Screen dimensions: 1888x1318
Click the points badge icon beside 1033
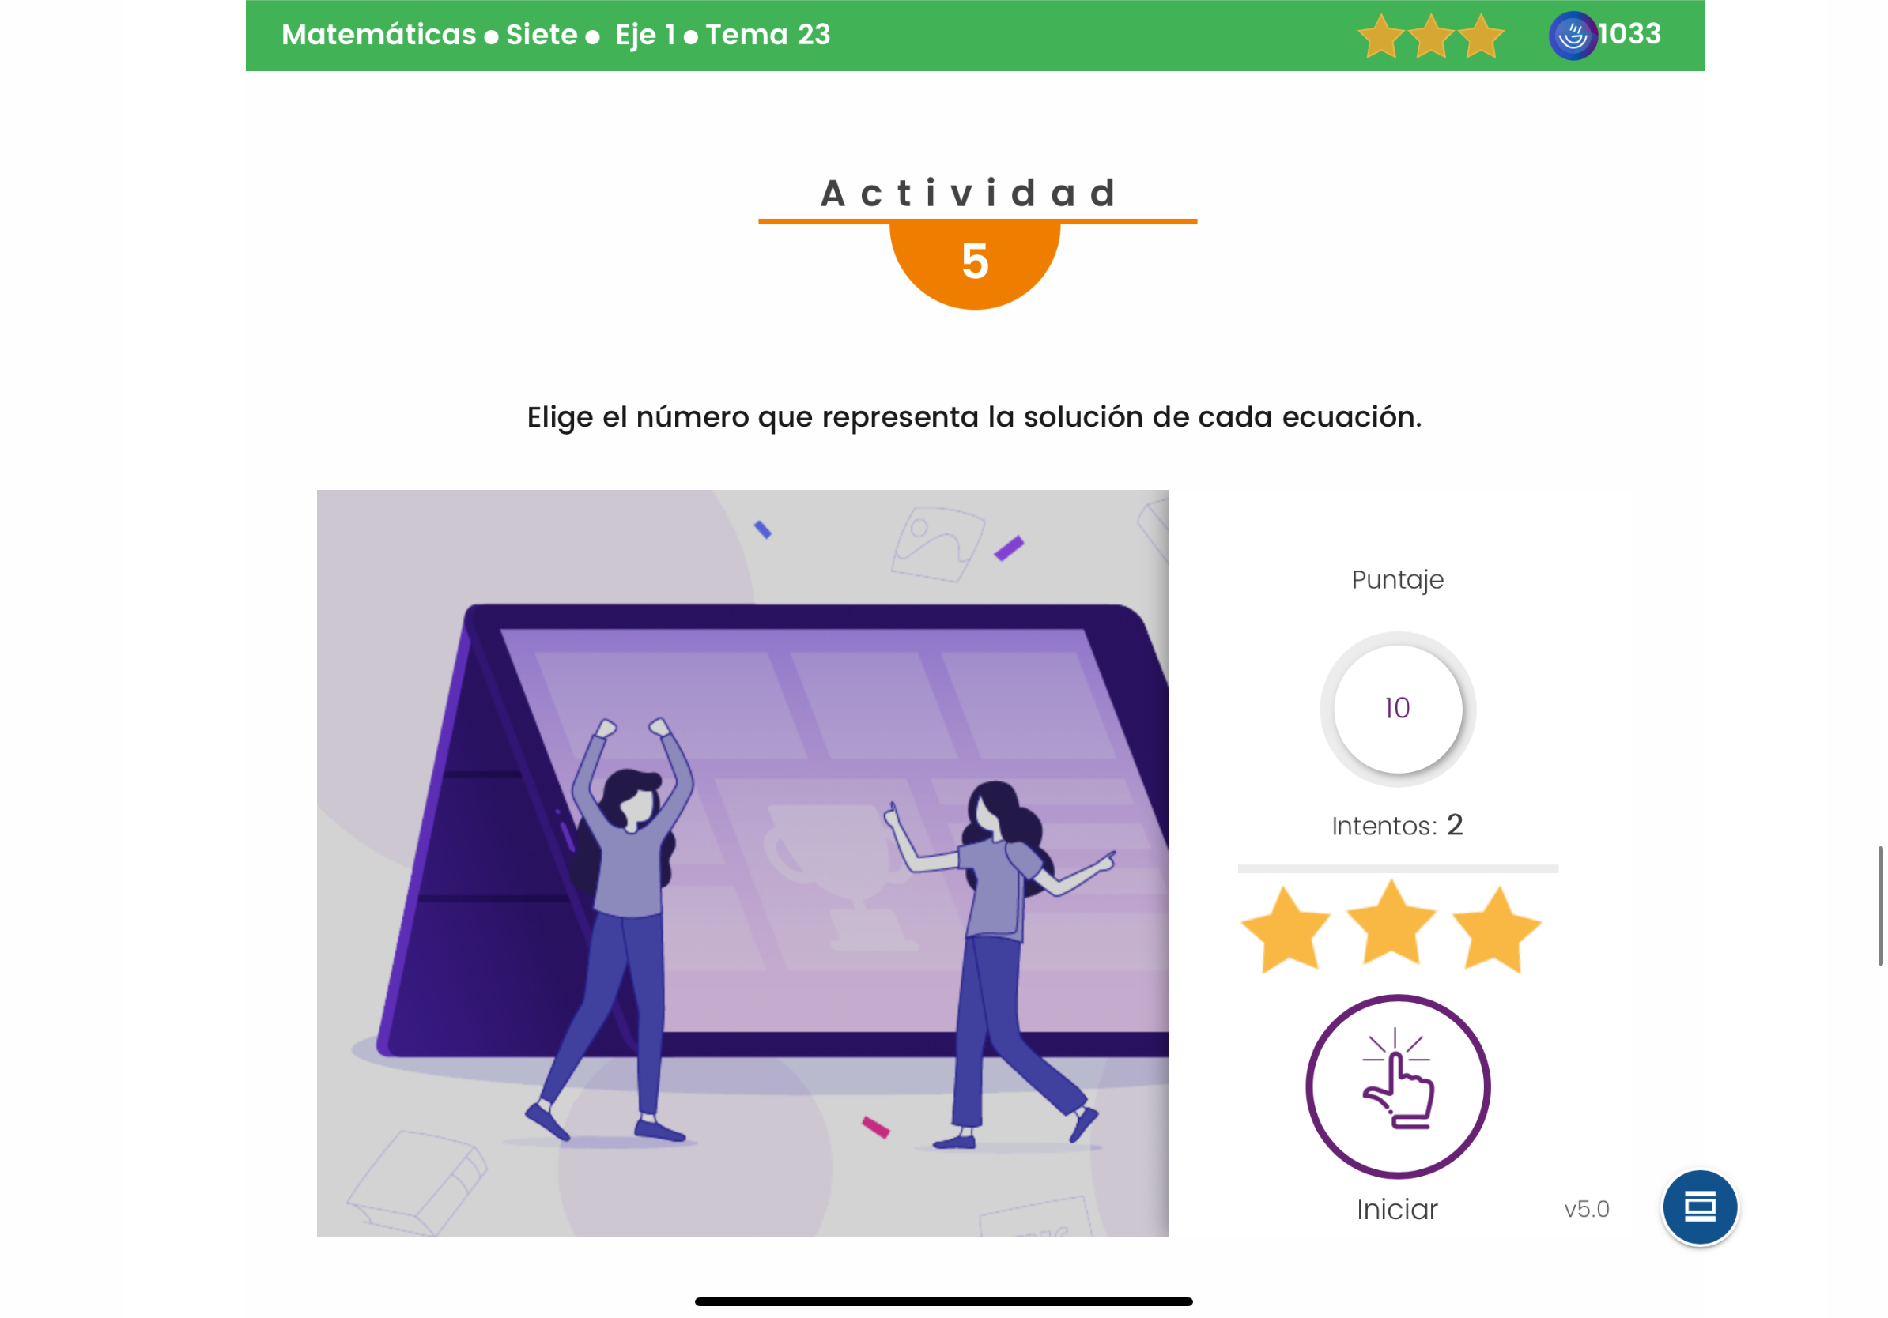pyautogui.click(x=1572, y=36)
